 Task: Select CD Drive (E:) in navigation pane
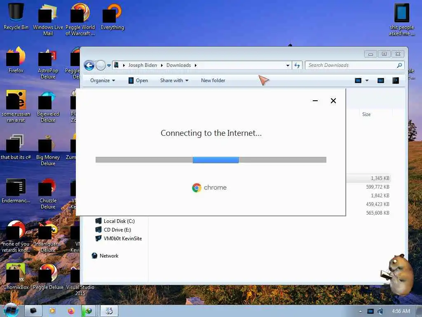pos(113,229)
